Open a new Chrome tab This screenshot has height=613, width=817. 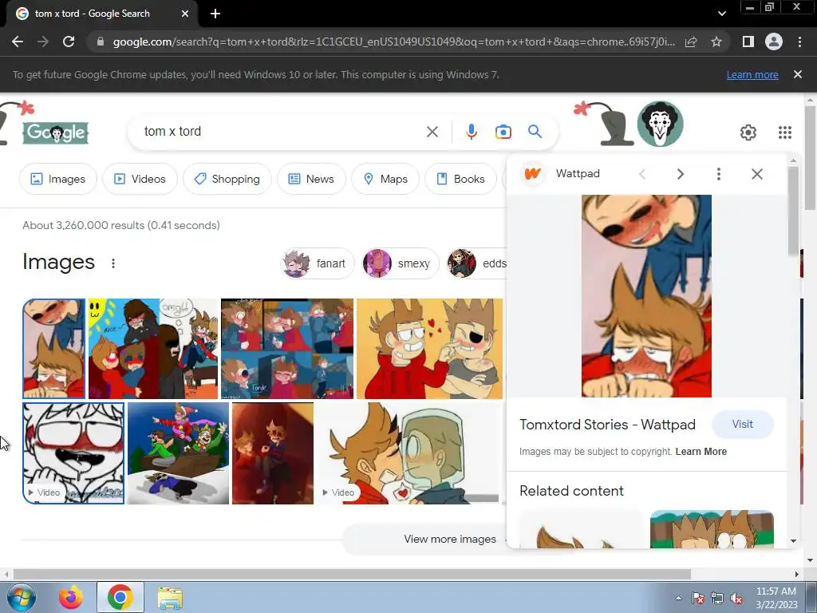tap(215, 14)
